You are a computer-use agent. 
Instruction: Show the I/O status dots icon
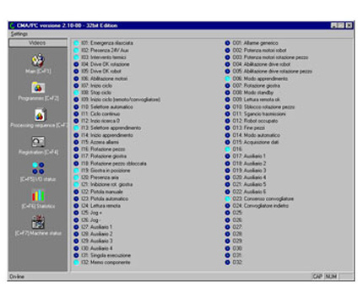tap(38, 168)
